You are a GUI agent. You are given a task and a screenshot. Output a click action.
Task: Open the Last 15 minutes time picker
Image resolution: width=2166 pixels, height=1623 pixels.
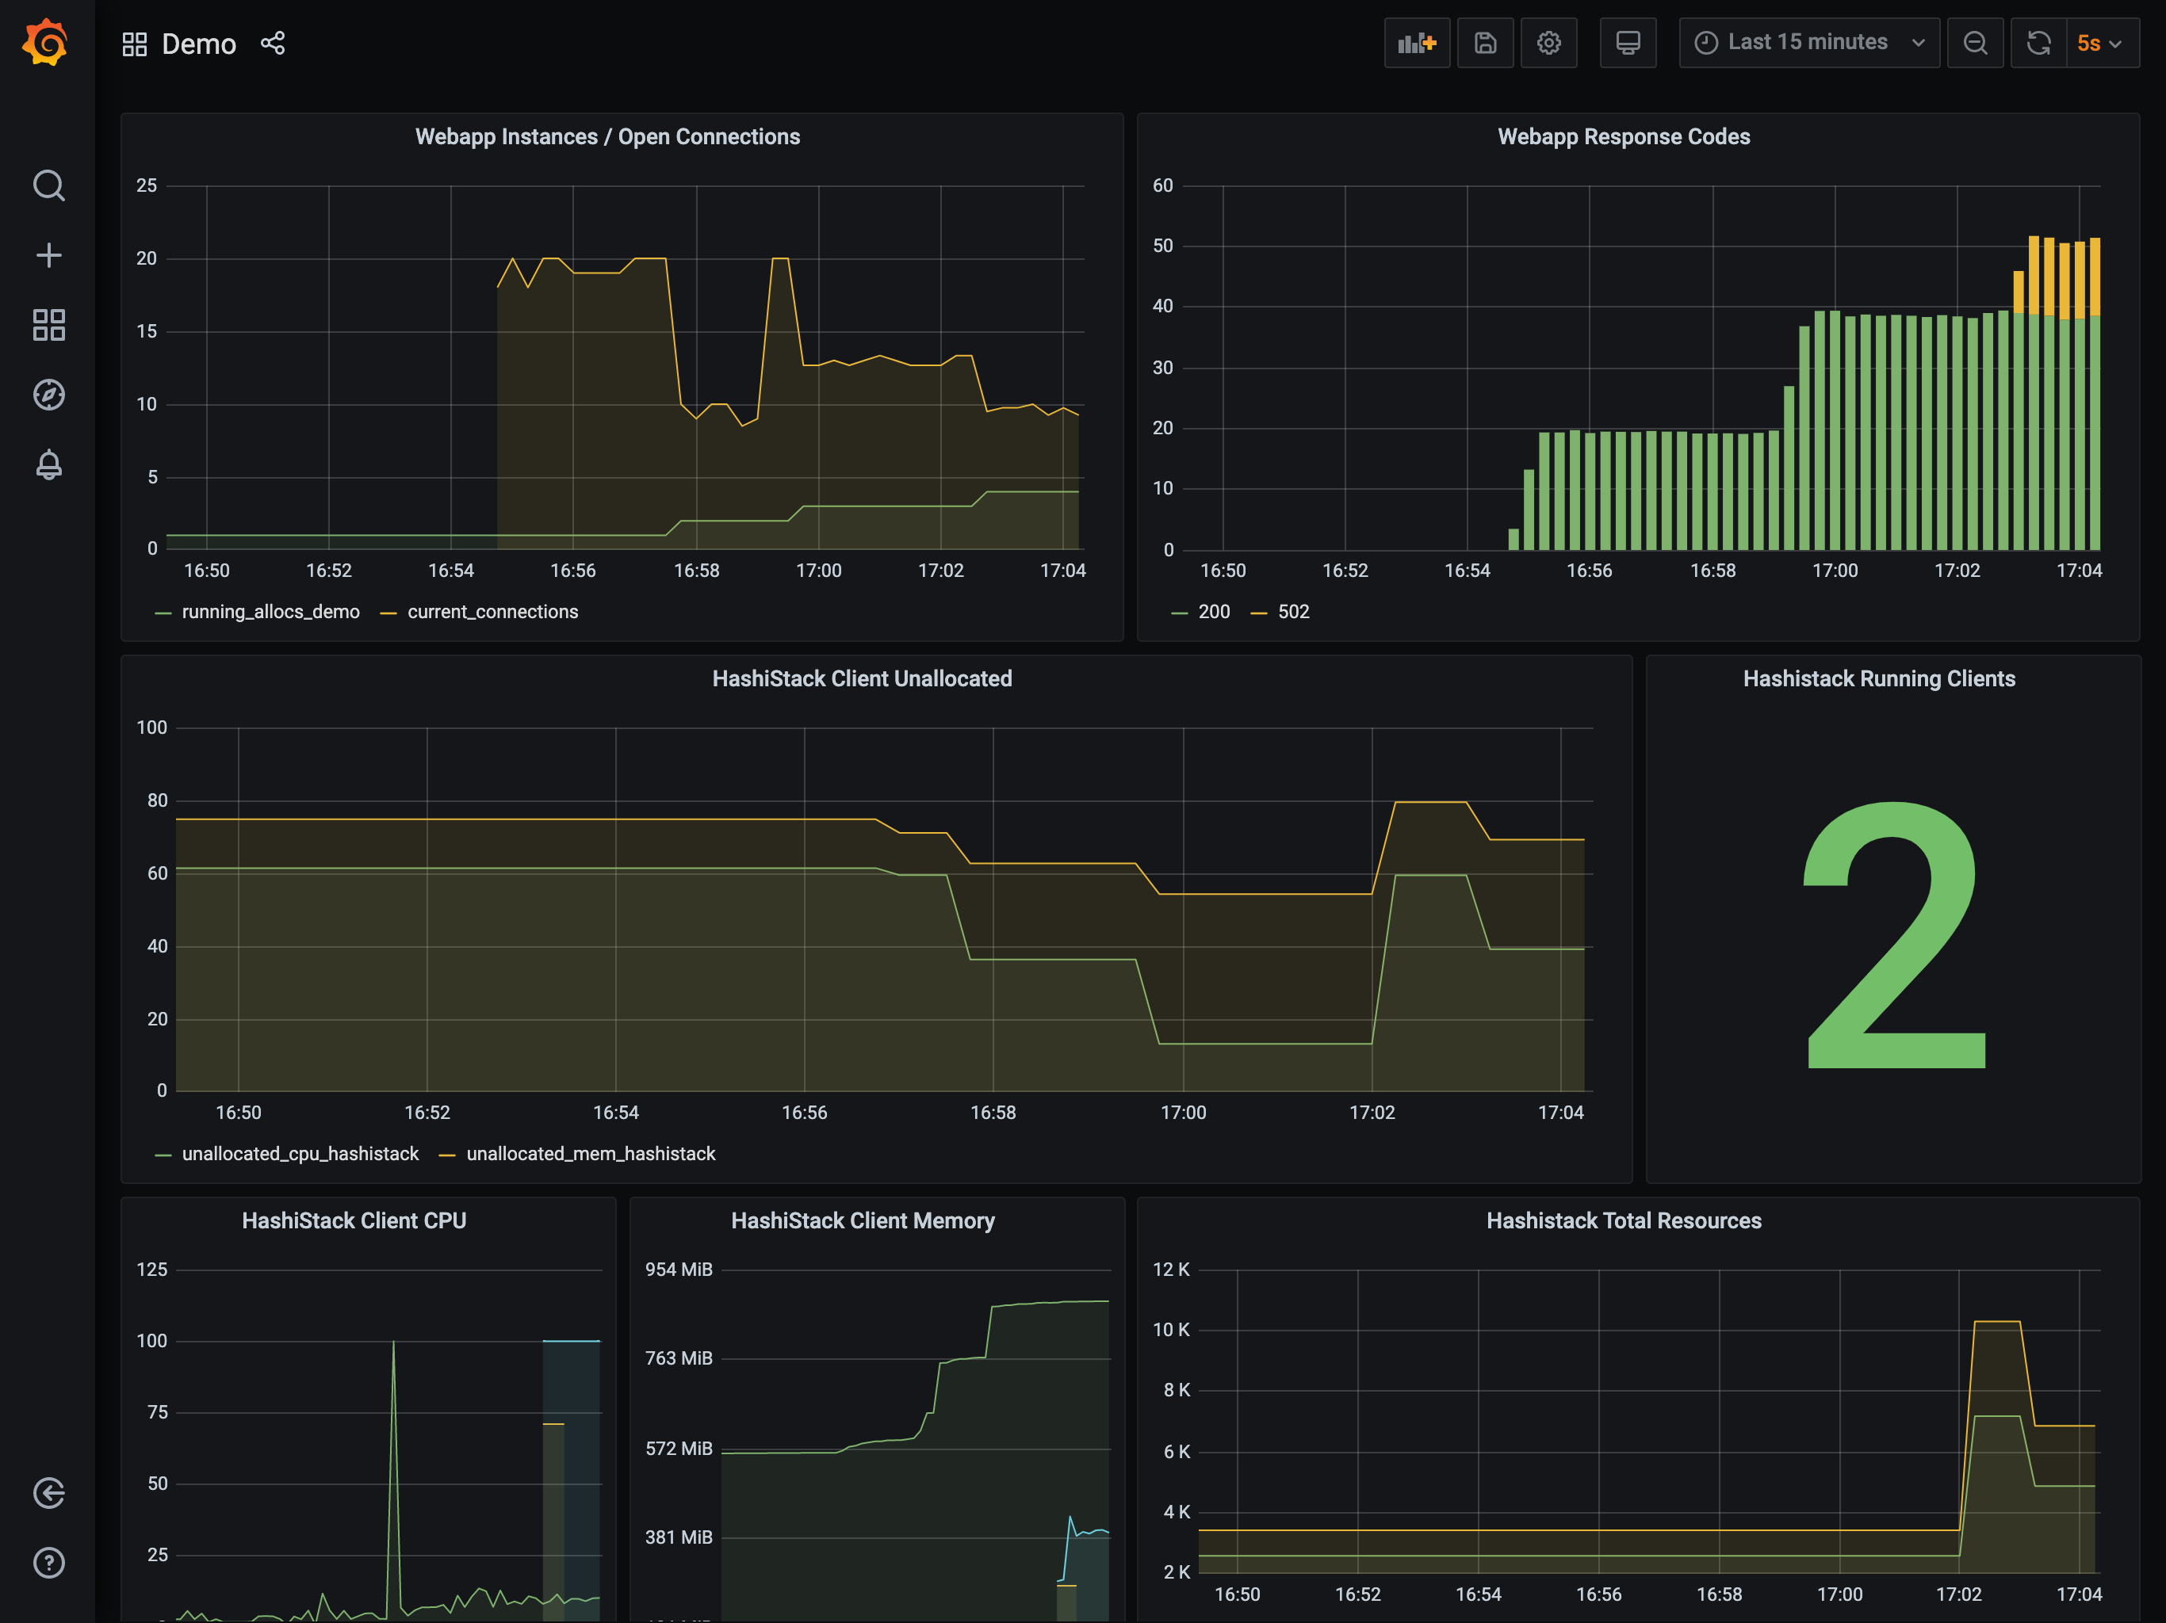click(1809, 43)
